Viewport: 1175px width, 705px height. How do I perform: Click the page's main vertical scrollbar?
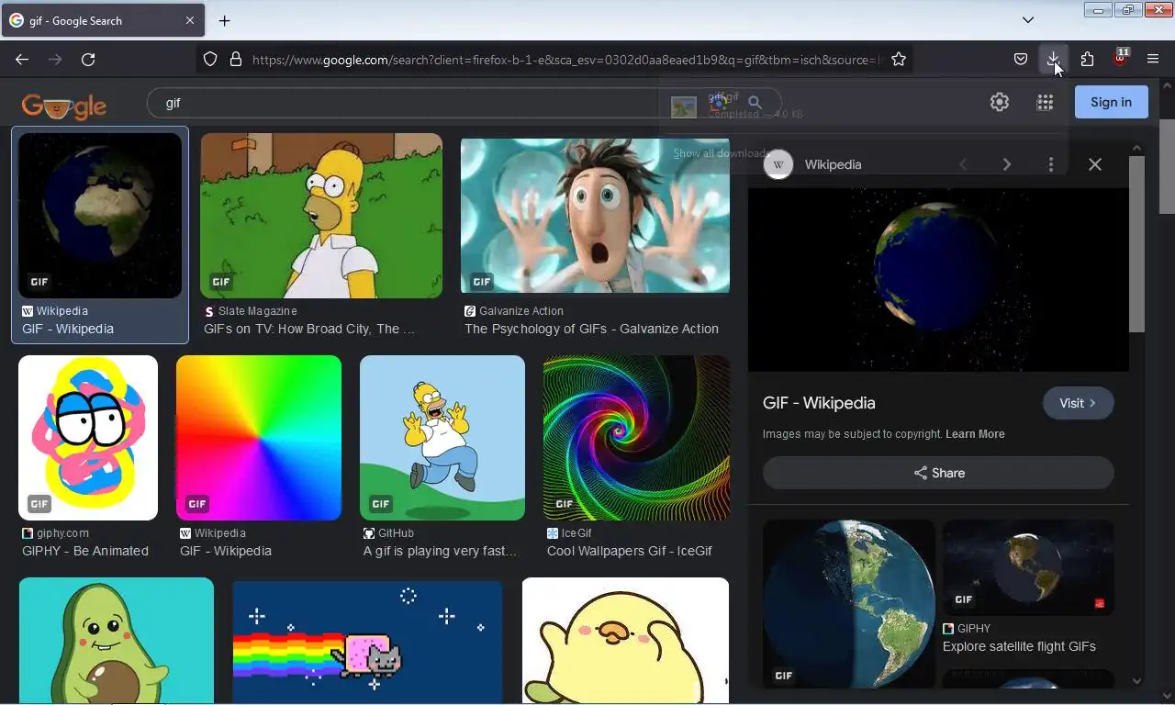[x=1167, y=166]
